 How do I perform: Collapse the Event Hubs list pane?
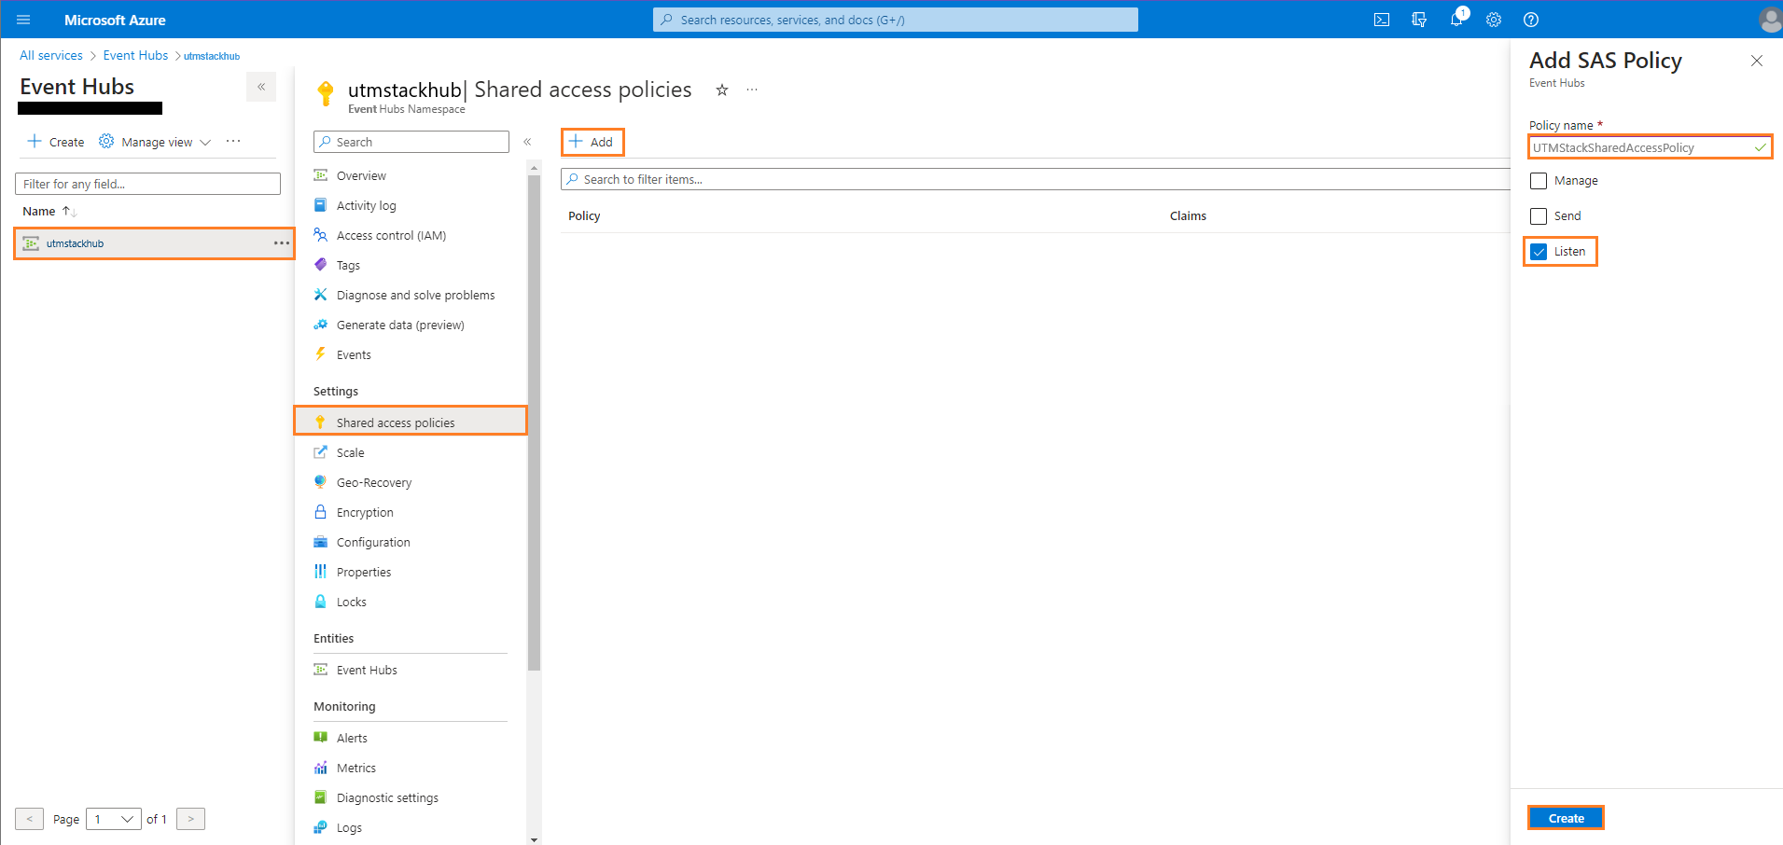(x=261, y=87)
